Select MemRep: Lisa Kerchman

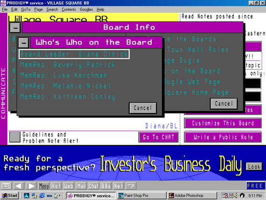click(63, 75)
